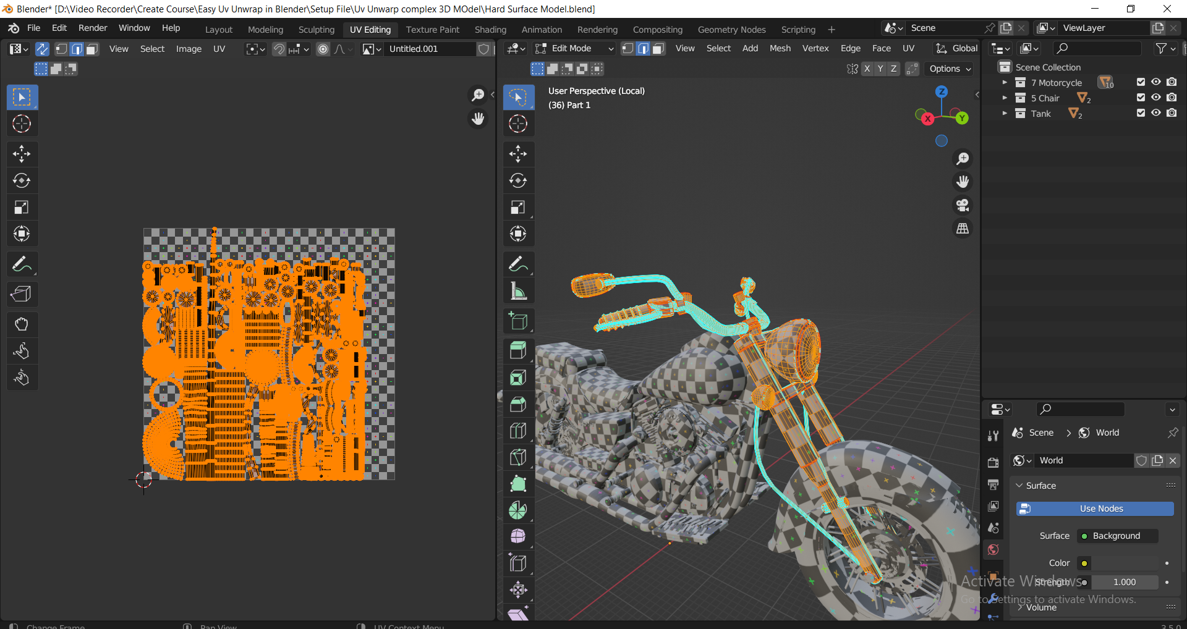
Task: Open the Options dropdown in viewport header
Action: tap(949, 69)
